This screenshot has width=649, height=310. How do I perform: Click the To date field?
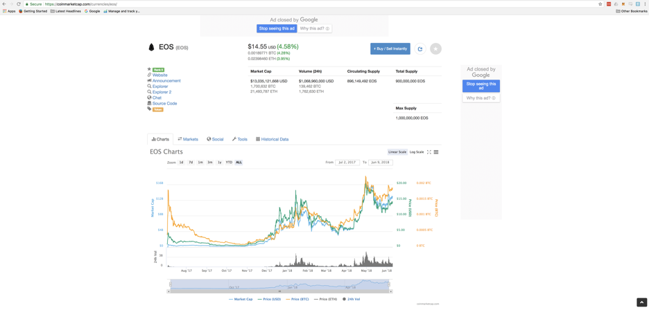click(381, 163)
